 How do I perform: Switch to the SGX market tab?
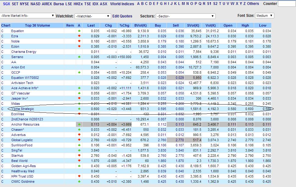coord(6,4)
